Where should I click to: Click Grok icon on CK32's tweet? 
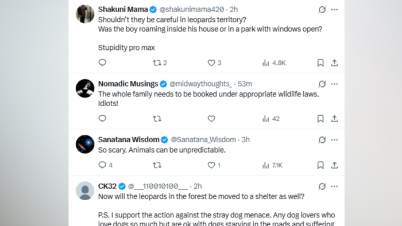322,186
